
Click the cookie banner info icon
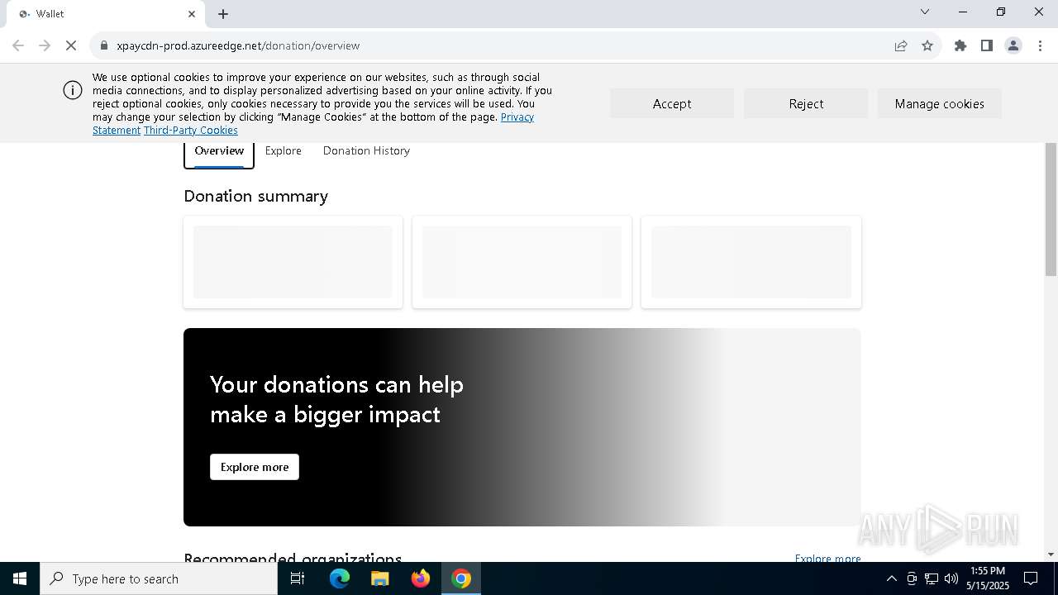[73, 90]
